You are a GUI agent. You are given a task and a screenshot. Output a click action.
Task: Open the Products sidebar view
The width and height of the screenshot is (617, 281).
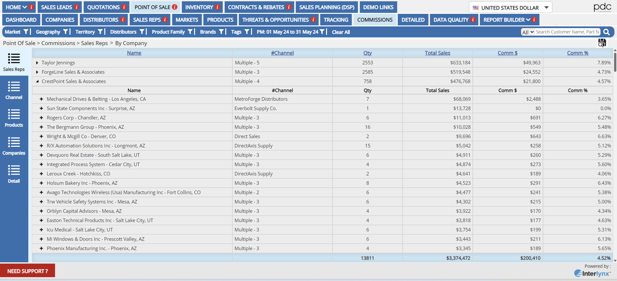pos(14,118)
